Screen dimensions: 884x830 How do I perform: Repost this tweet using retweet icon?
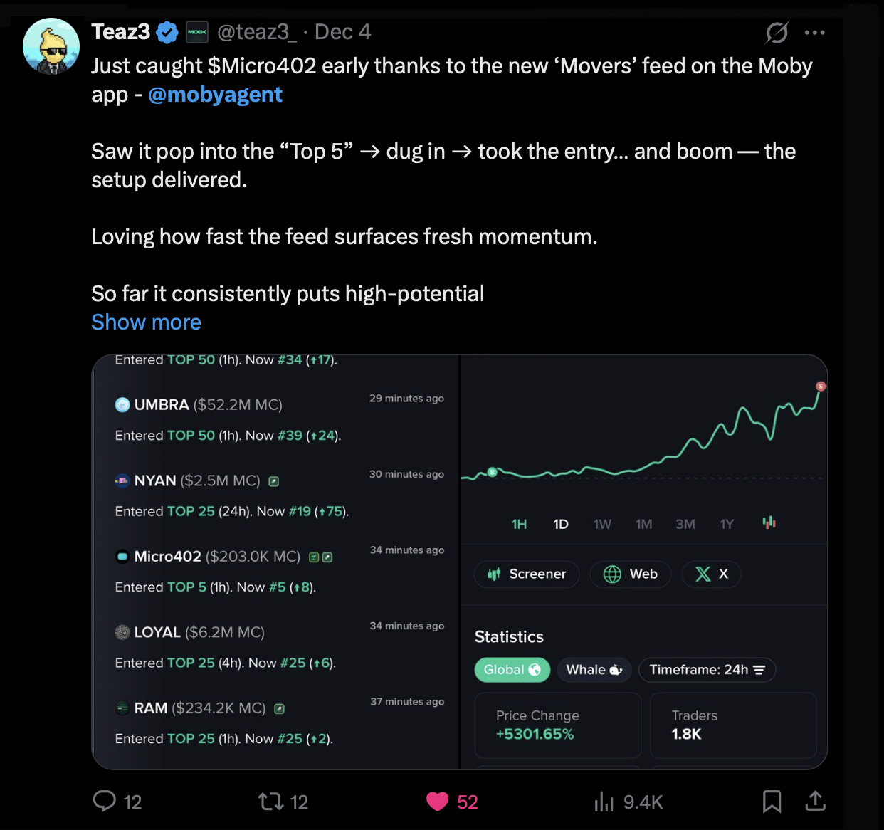click(270, 802)
